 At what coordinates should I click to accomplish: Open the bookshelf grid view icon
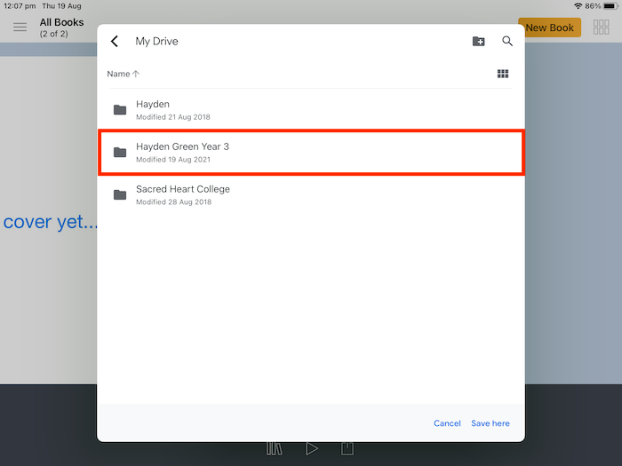(601, 28)
